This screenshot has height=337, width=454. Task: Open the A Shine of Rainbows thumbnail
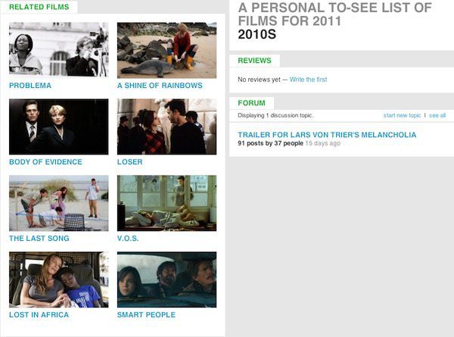166,50
